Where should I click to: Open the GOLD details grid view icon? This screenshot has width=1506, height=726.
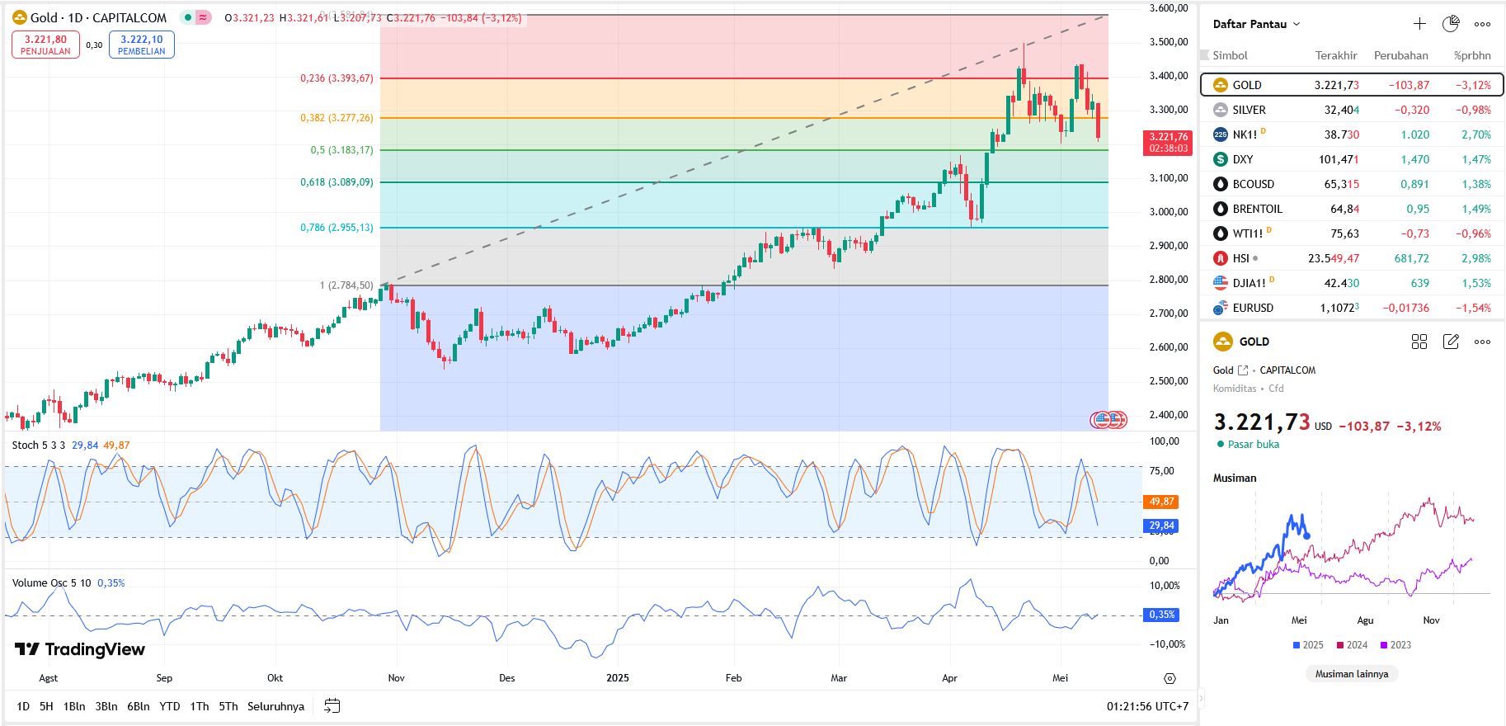[x=1419, y=342]
